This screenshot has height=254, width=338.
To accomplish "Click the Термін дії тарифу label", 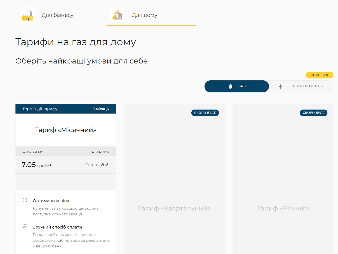I will click(40, 109).
